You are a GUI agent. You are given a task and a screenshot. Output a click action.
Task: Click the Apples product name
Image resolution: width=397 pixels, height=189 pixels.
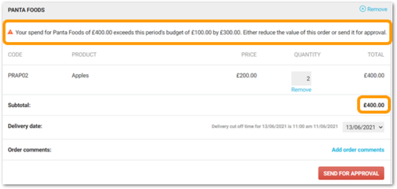click(80, 76)
